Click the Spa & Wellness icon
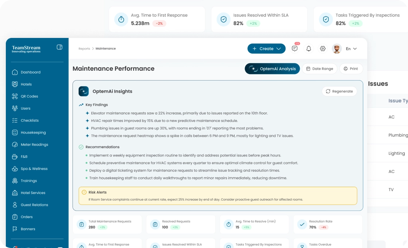 (x=15, y=168)
